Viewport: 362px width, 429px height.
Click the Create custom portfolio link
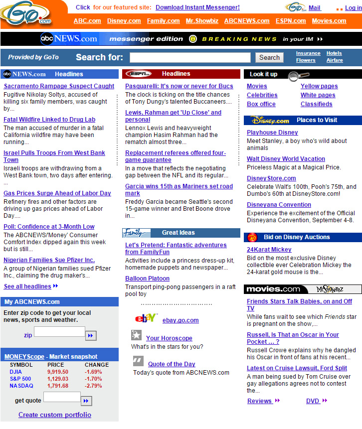point(55,415)
